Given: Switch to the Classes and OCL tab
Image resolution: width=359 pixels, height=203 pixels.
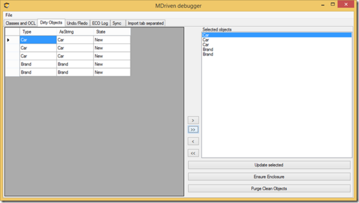Looking at the screenshot, I should pyautogui.click(x=21, y=23).
